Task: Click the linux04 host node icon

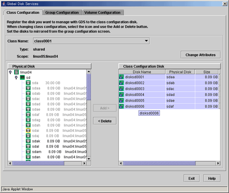Action: (17, 72)
